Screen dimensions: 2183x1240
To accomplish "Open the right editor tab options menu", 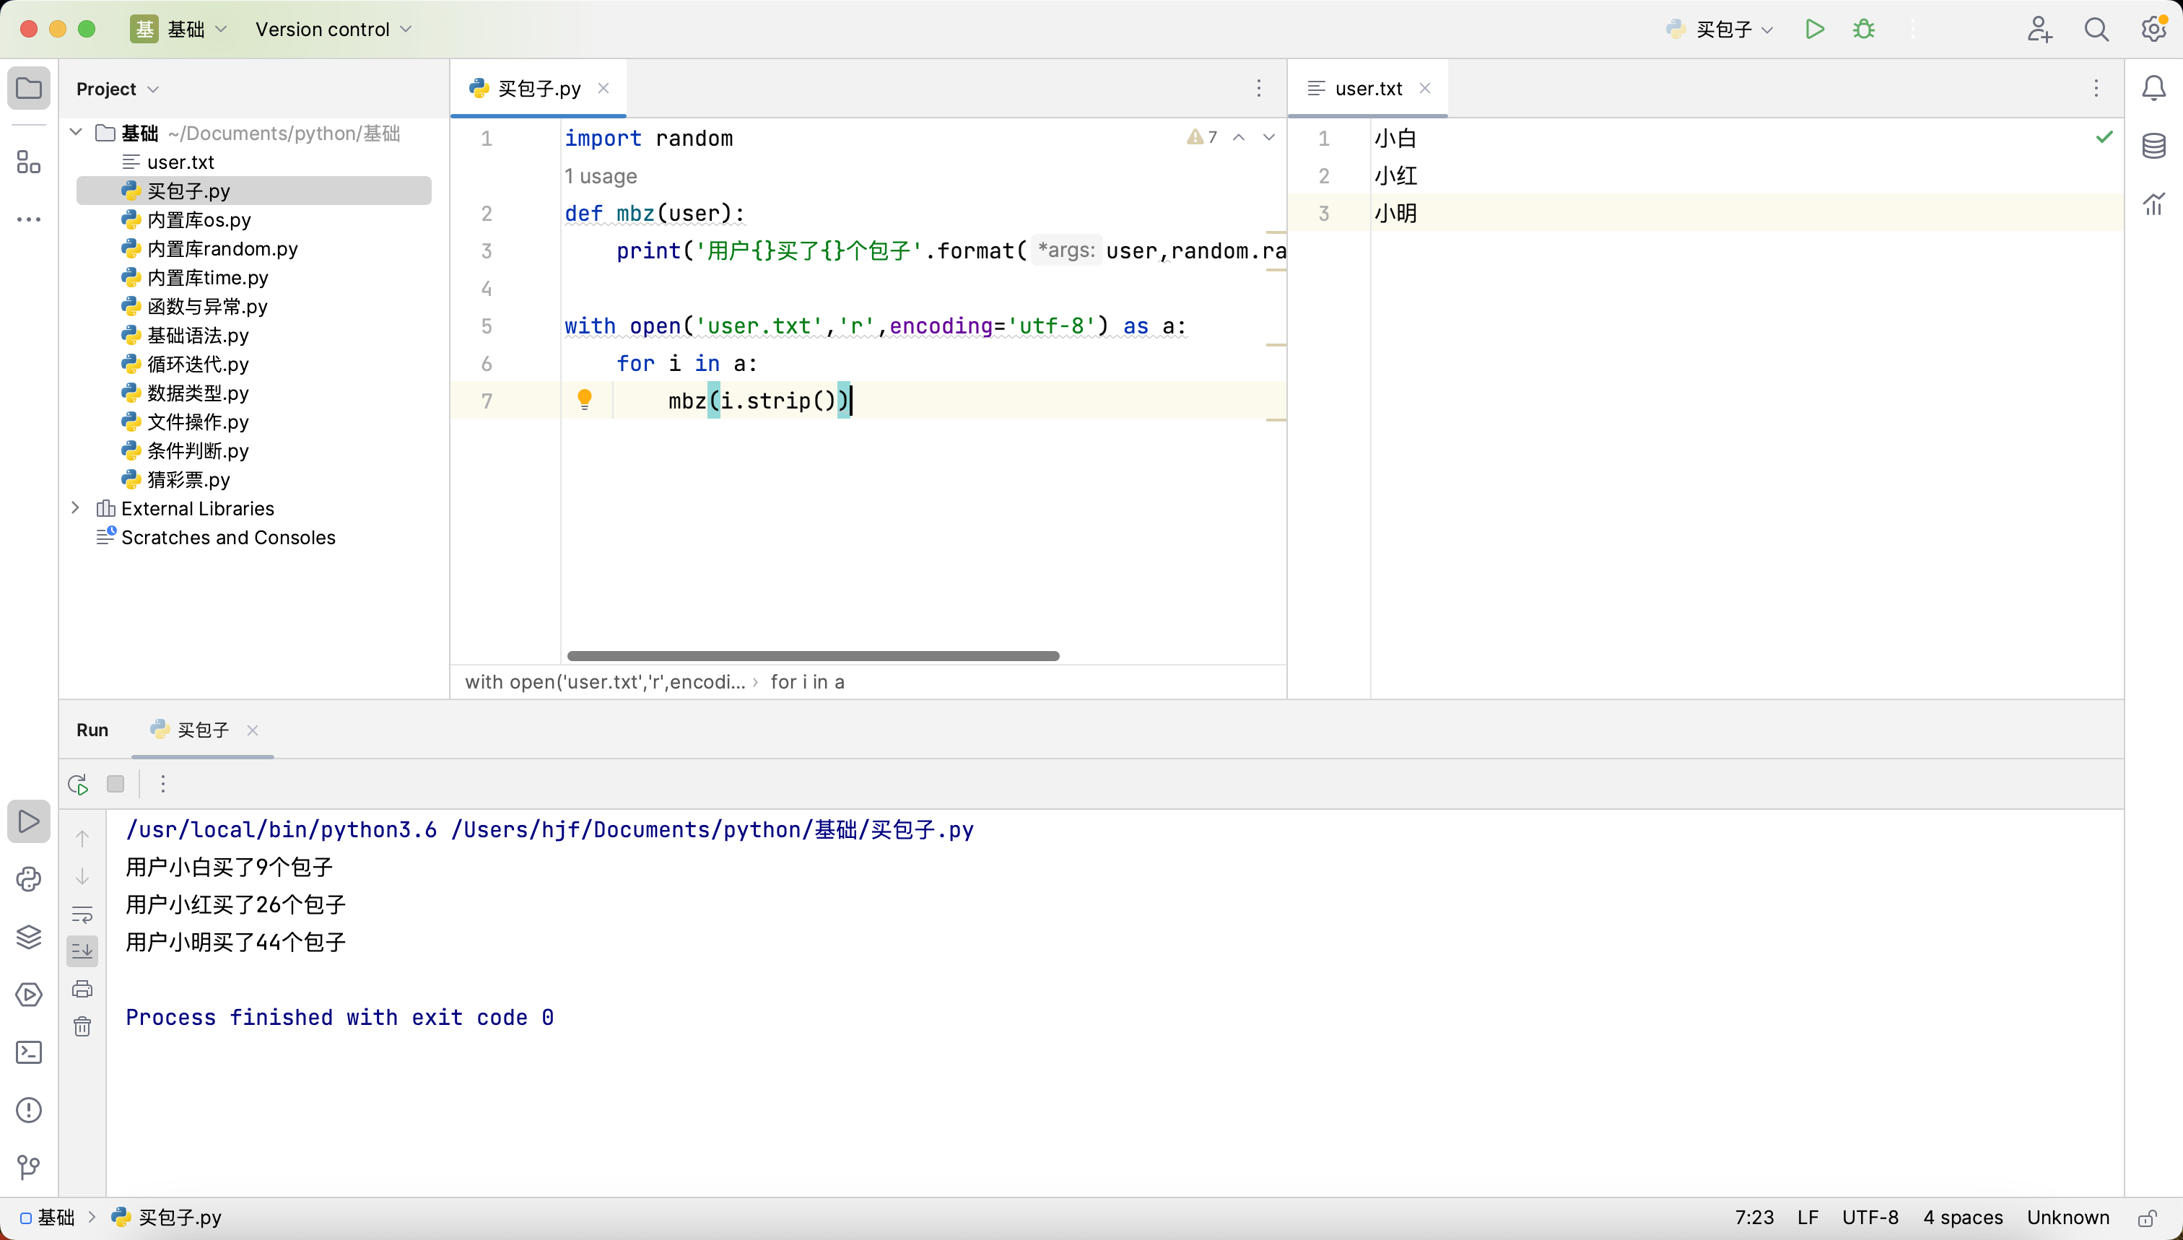I will click(x=2096, y=88).
